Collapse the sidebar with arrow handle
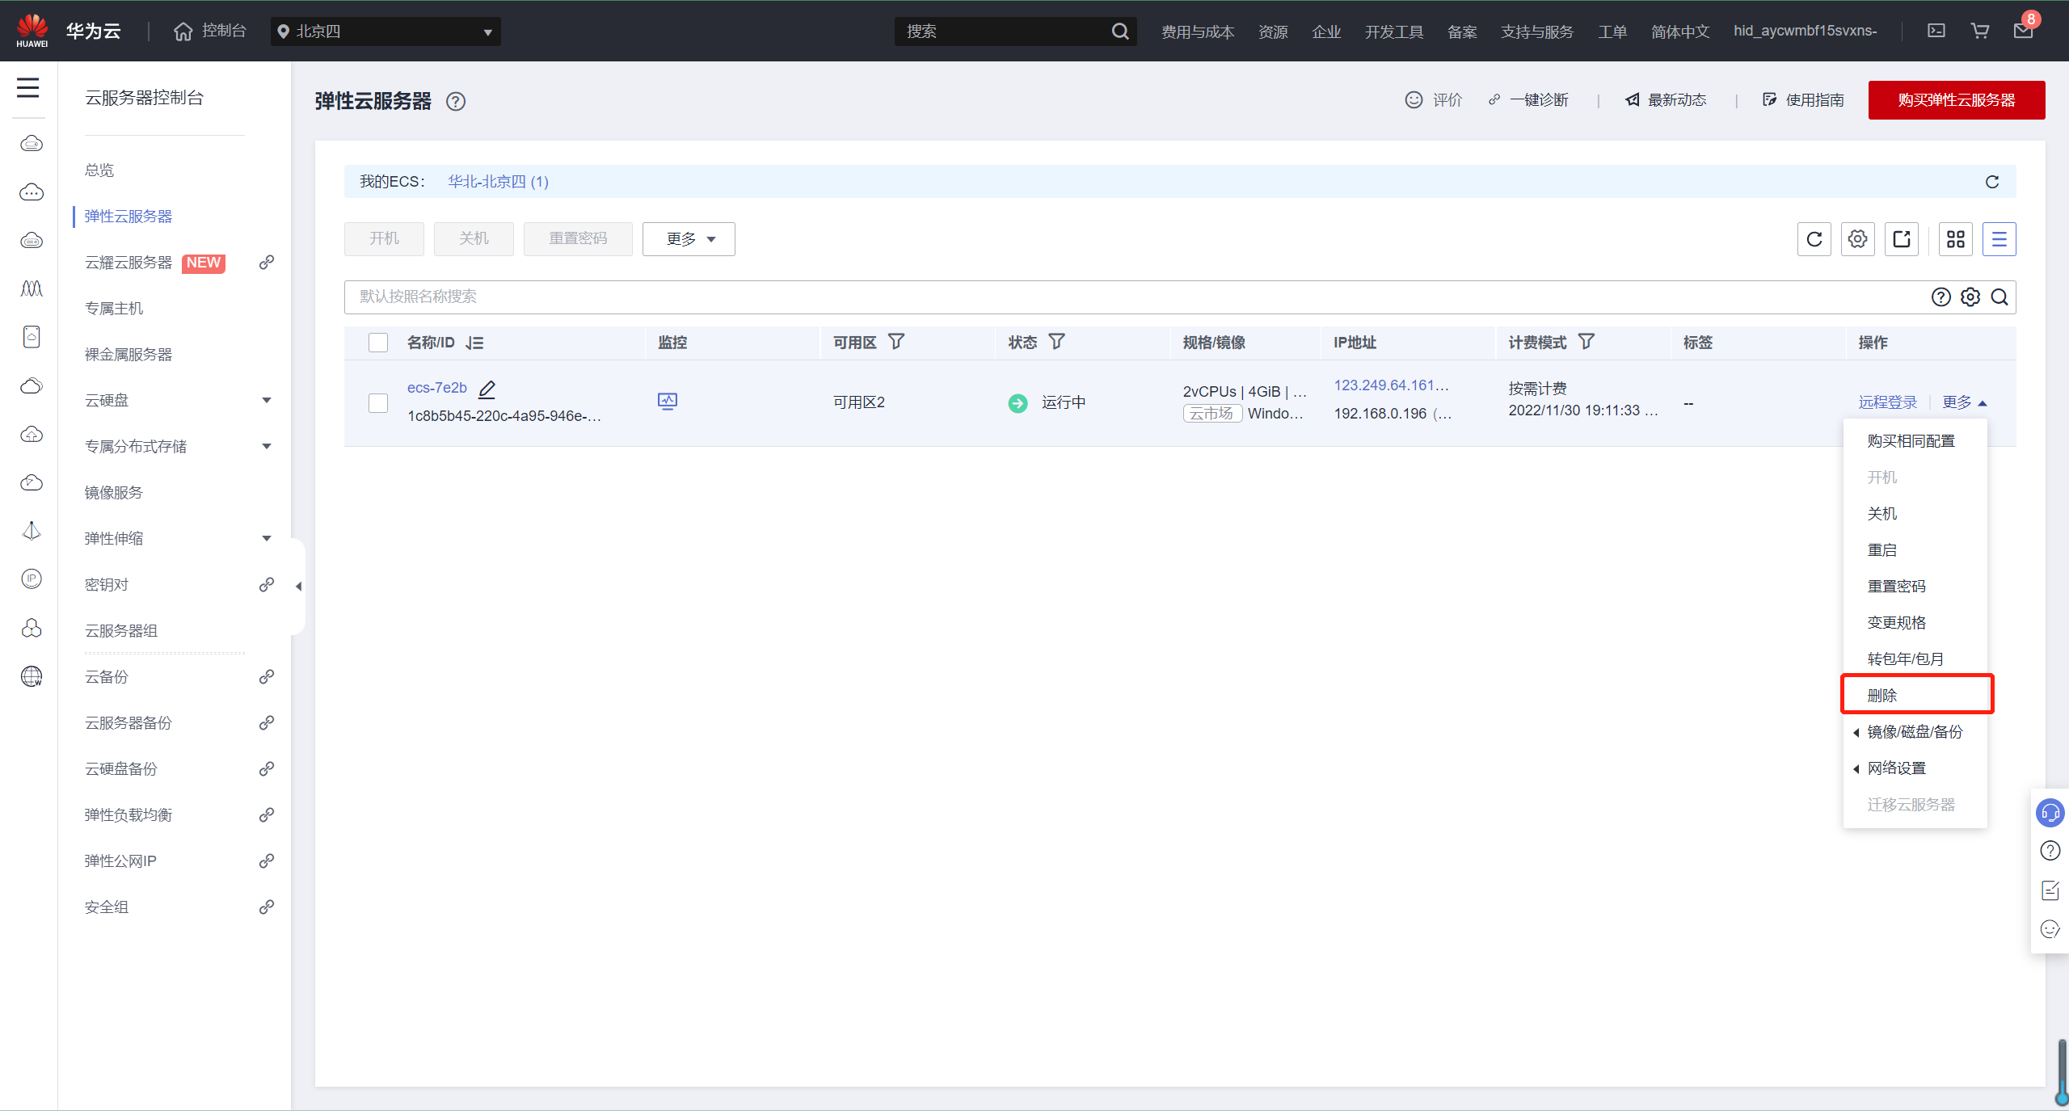This screenshot has width=2069, height=1111. (298, 587)
